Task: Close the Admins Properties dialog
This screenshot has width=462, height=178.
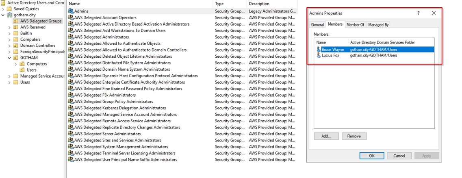Action: pos(434,13)
